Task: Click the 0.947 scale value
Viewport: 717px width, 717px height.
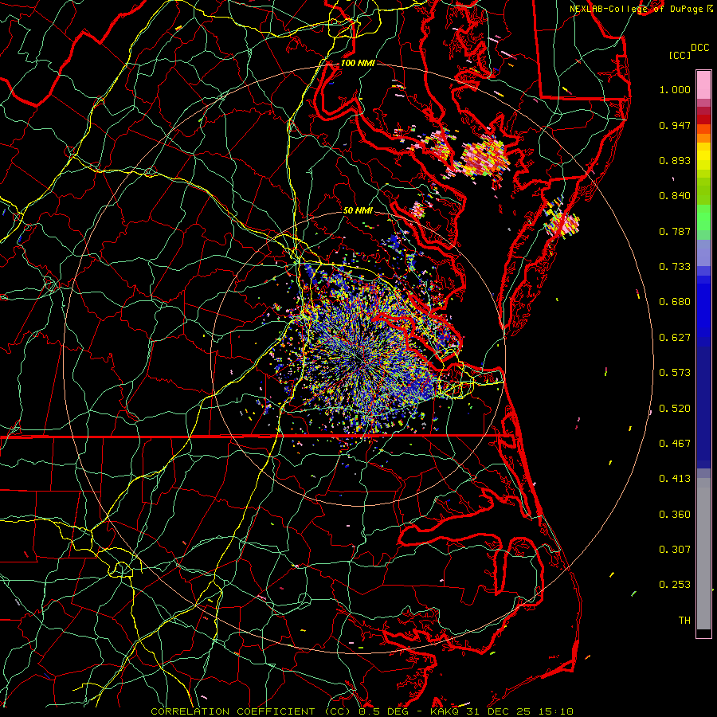Action: click(x=675, y=125)
